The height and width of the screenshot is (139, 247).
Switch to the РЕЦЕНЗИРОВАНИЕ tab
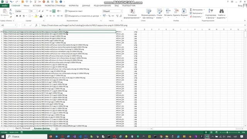coord(102,6)
